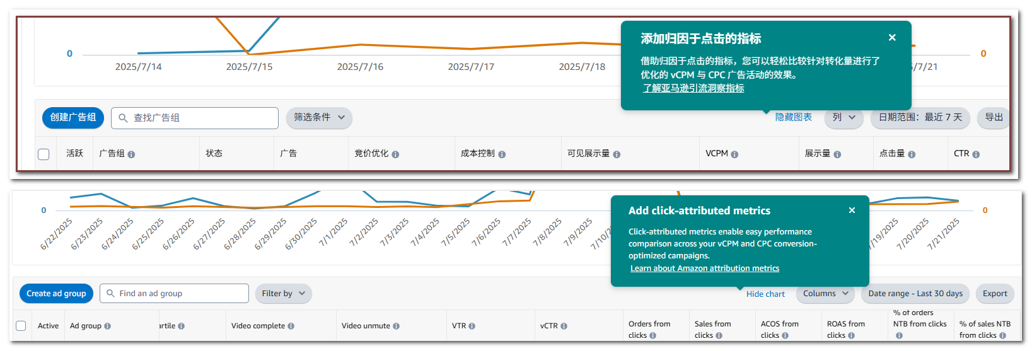Click the VTR column header text
1032x351 pixels.
(459, 326)
